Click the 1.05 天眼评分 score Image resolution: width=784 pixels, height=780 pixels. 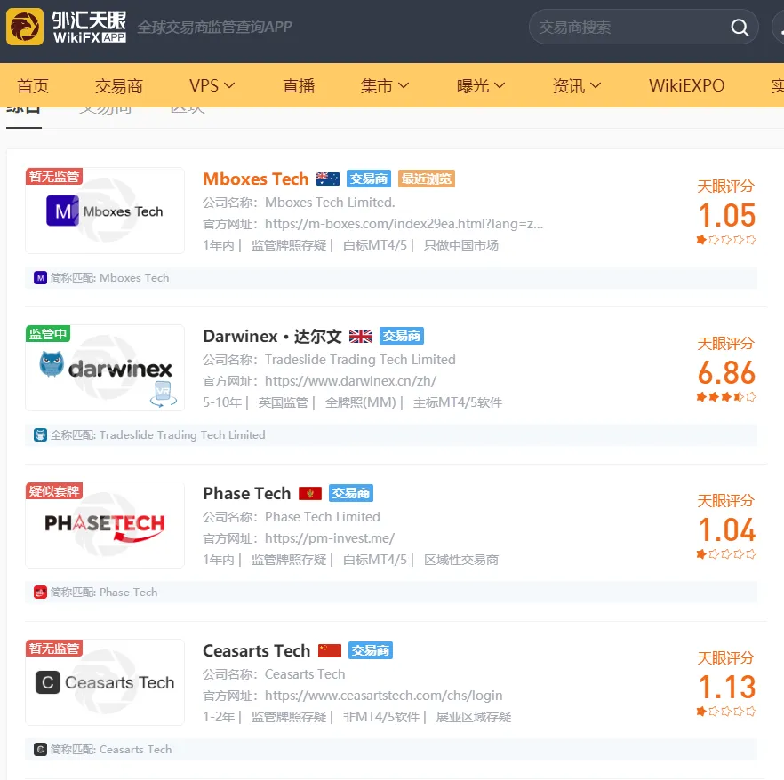(727, 215)
